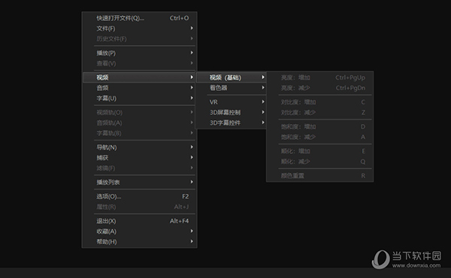This screenshot has width=451, height=278.
Task: Open 3D字幕控件 submenu
Action: 232,122
